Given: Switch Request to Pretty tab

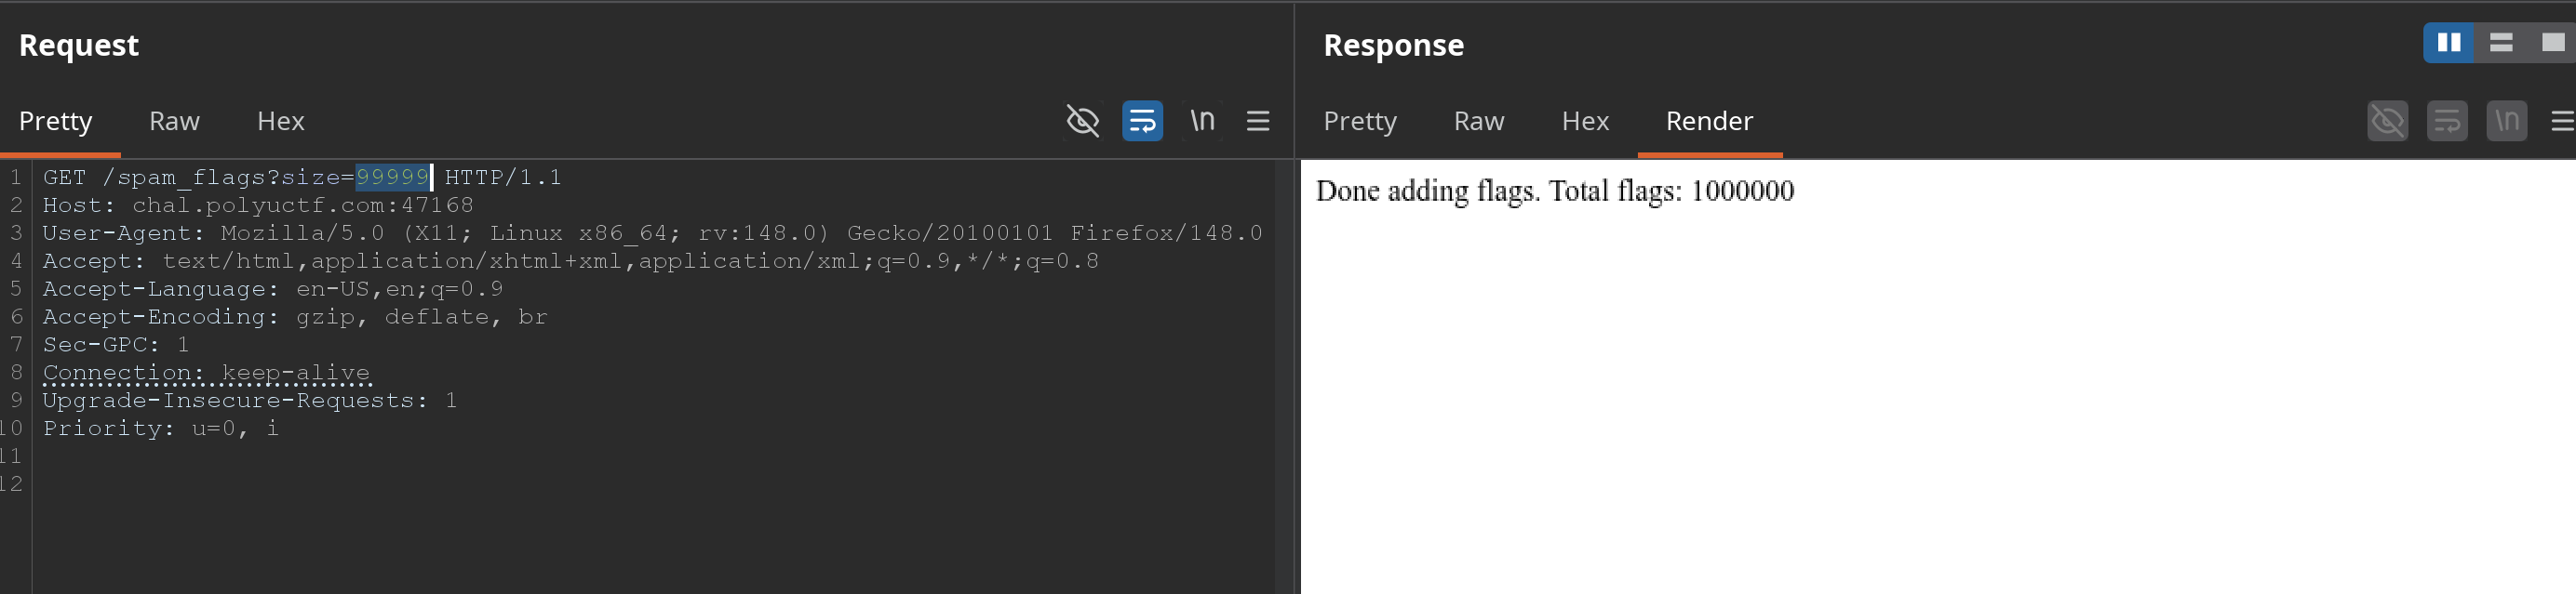Looking at the screenshot, I should (56, 121).
